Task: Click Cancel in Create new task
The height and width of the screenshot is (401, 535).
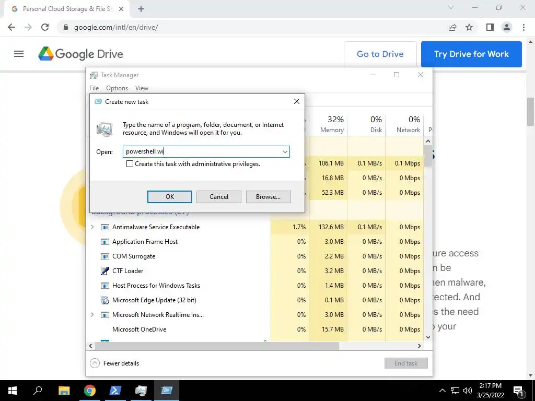Action: click(x=219, y=197)
